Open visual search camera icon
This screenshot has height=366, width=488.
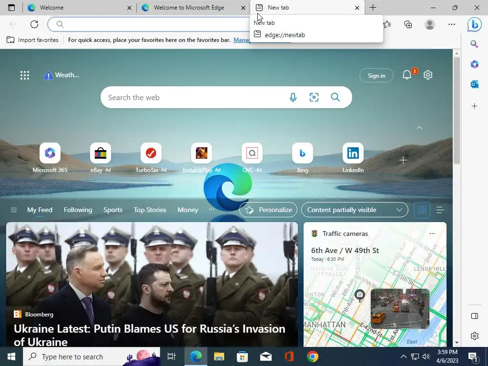(314, 97)
